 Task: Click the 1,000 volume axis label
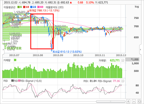pos(135,63)
